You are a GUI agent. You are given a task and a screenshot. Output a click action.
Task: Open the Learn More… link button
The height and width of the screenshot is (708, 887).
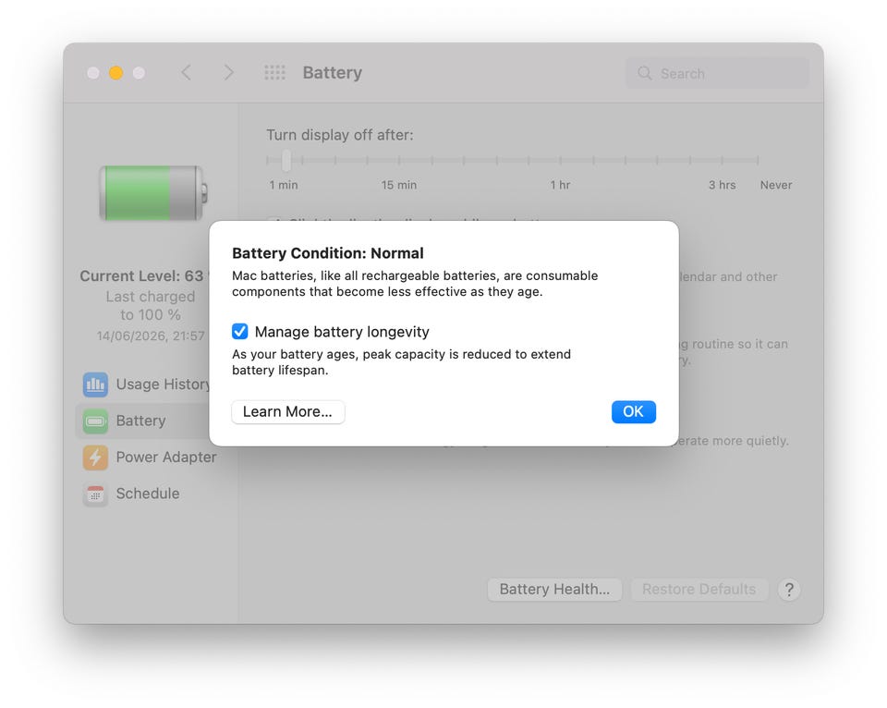(288, 411)
